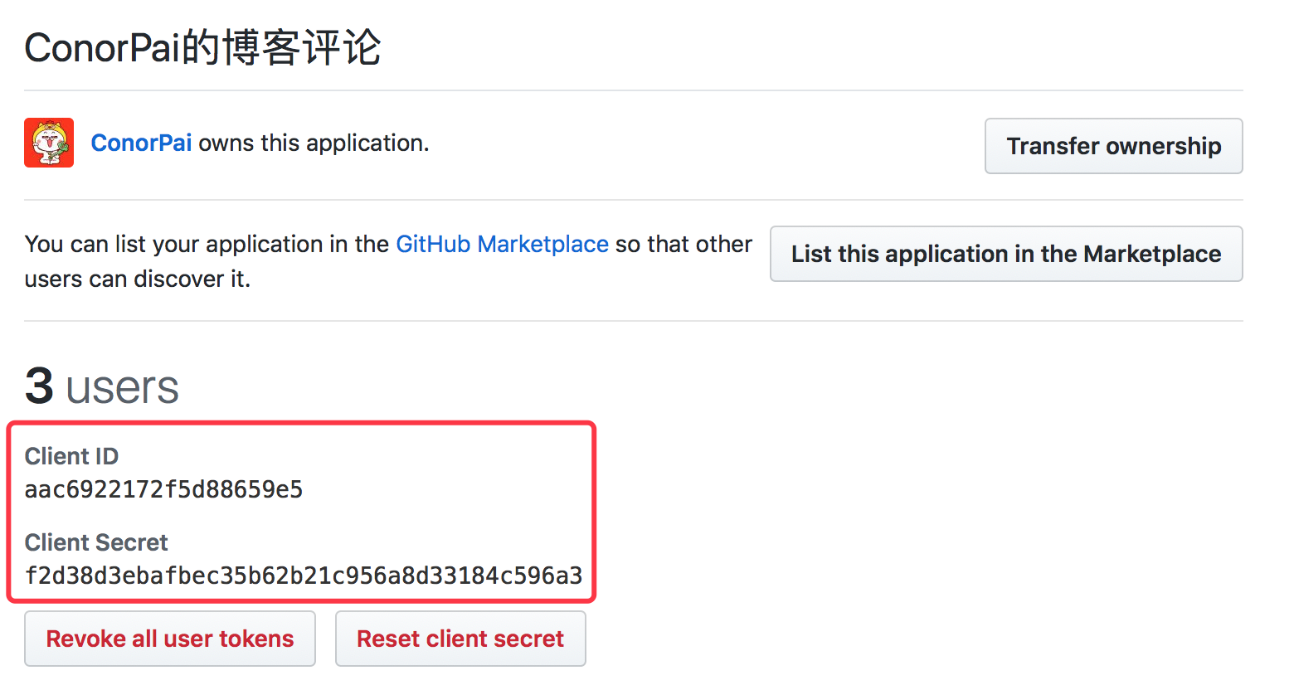
Task: Select the Client ID value aac6922172f5d88659e5
Action: (x=163, y=489)
